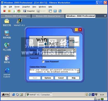Click the VMware status bar network icon

point(102,99)
